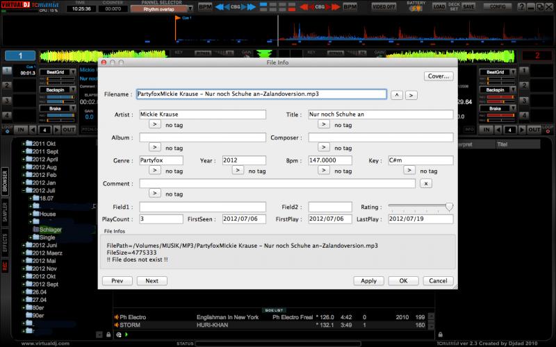Open the Panel Selector dropdown arrow

[x=190, y=9]
